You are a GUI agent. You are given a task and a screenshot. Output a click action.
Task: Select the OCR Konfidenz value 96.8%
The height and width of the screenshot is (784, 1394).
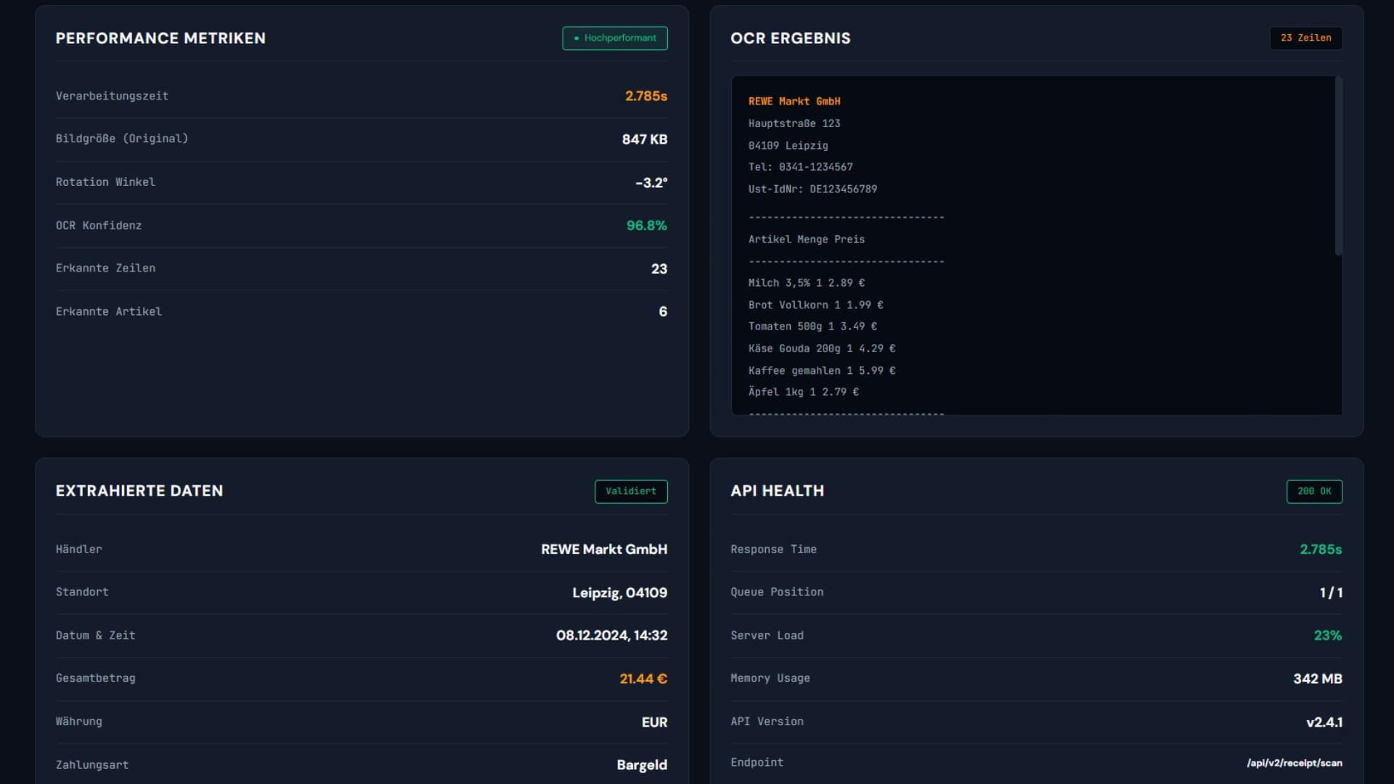click(x=647, y=225)
